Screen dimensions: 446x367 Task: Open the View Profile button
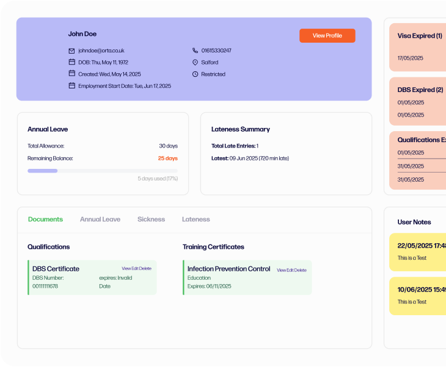point(327,36)
